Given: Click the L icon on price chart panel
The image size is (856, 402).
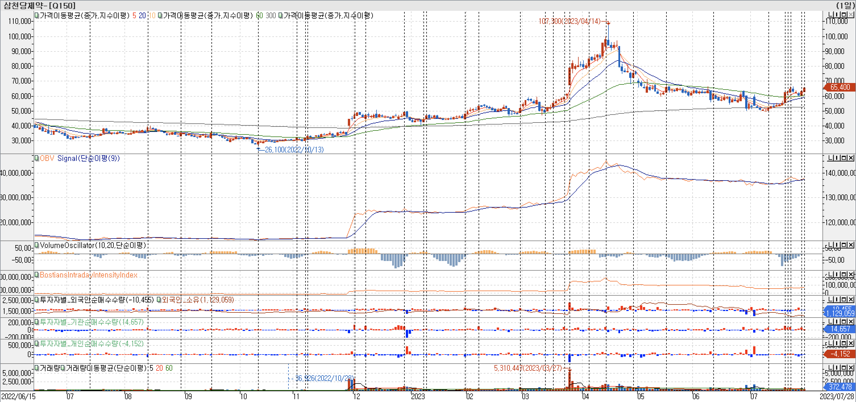Looking at the screenshot, I should click(x=830, y=14).
